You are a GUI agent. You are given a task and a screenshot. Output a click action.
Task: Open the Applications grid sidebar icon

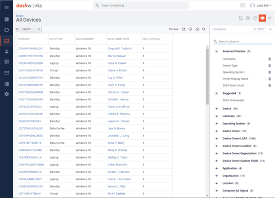click(x=7, y=61)
